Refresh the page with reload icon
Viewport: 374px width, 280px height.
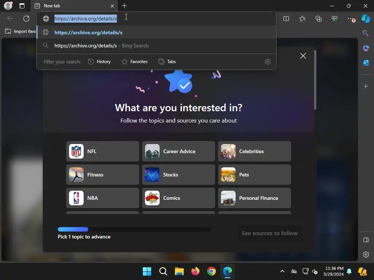[x=26, y=19]
